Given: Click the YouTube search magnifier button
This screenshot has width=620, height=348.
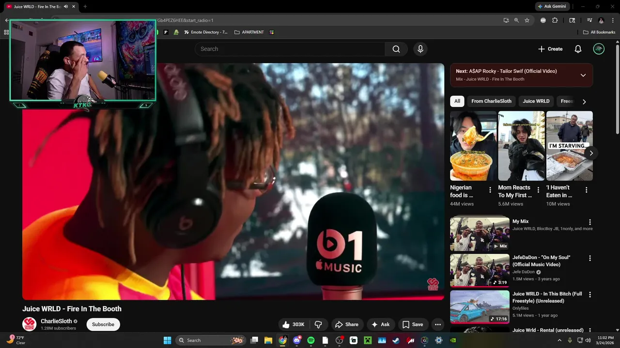Looking at the screenshot, I should pos(396,49).
